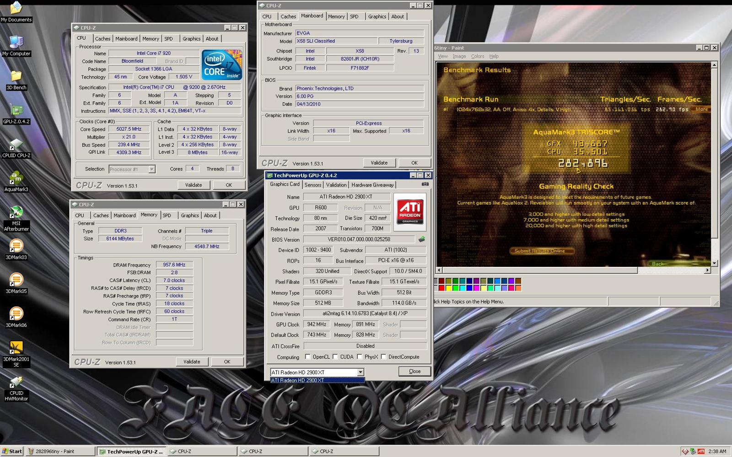Switch to TechPowerUp GPU-Z taskbar button
Viewport: 732px width, 457px height.
click(x=131, y=452)
